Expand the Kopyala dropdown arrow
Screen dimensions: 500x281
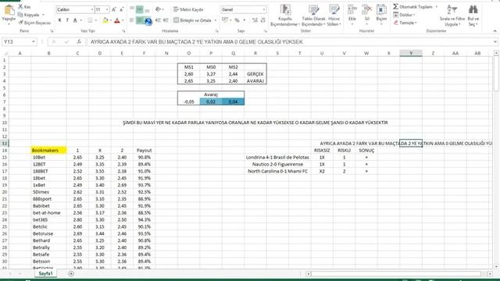pos(43,15)
